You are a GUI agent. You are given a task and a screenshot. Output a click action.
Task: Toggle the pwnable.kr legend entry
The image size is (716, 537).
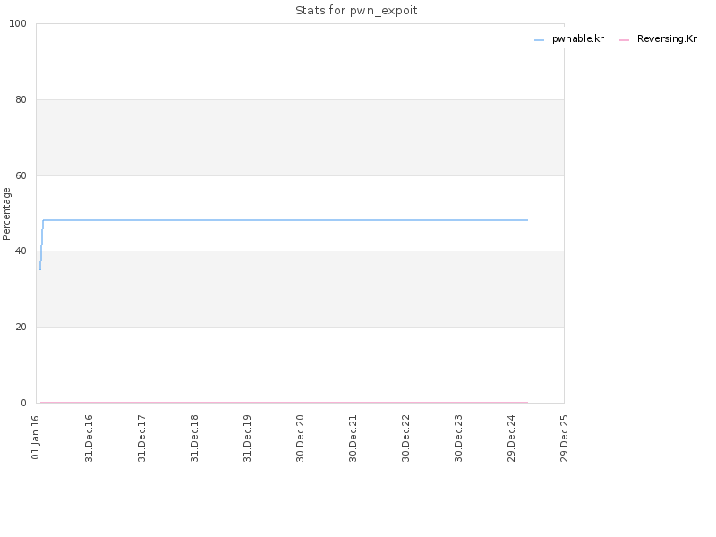569,39
